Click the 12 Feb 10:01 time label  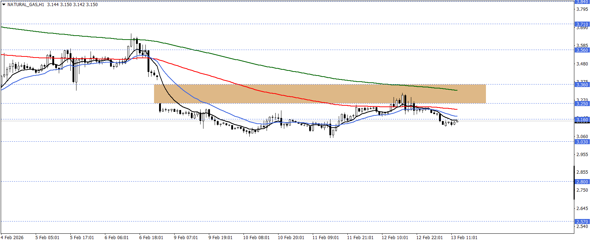[395, 238]
